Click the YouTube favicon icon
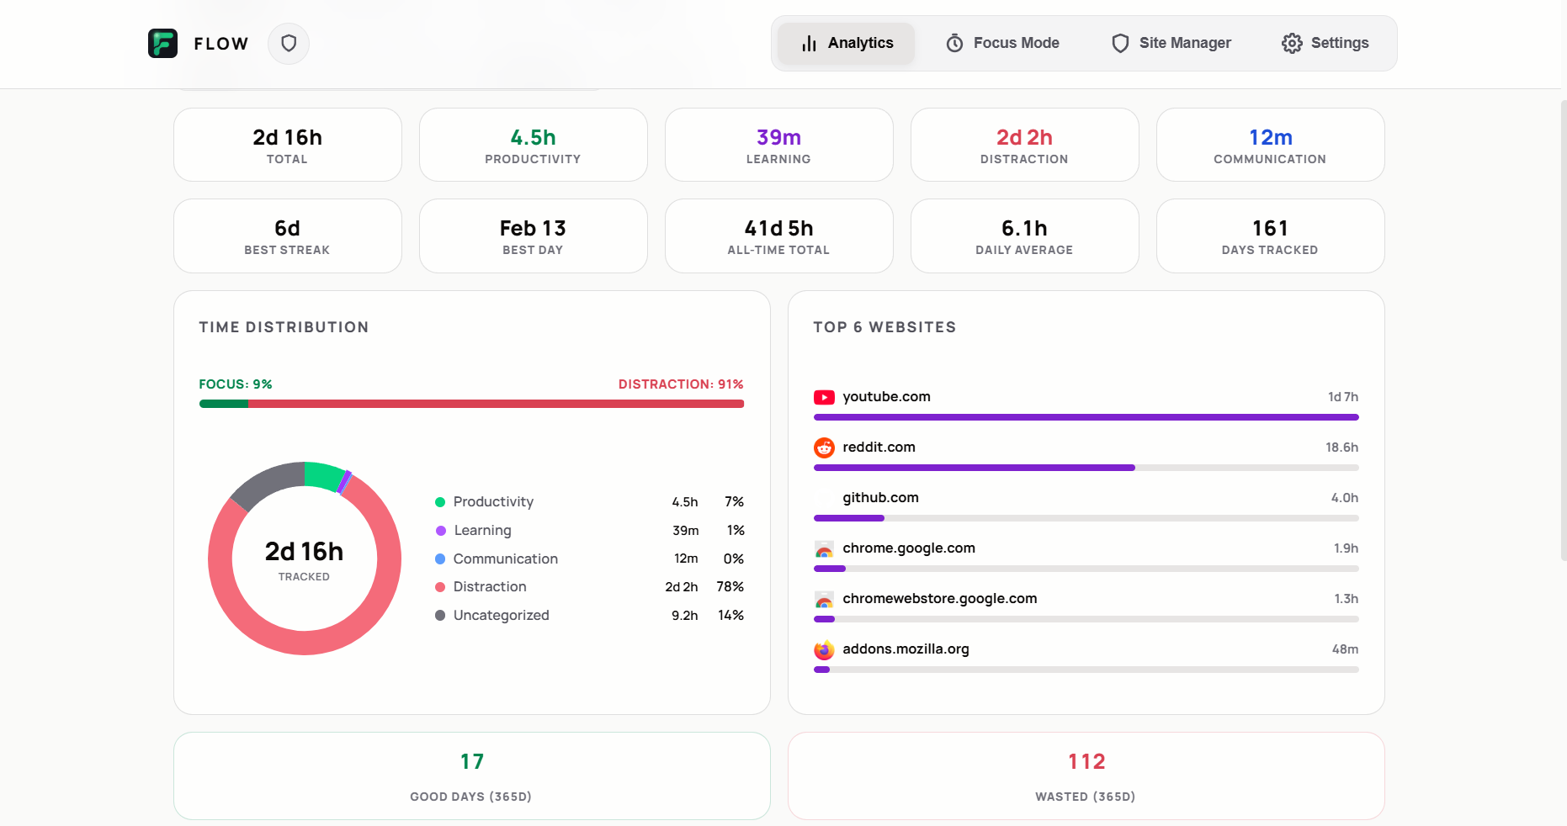The height and width of the screenshot is (826, 1567). coord(824,397)
